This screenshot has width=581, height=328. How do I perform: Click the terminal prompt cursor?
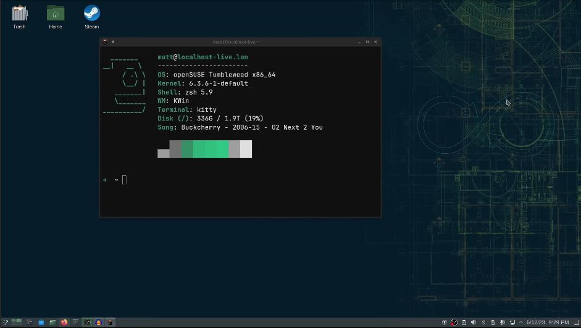click(x=124, y=180)
